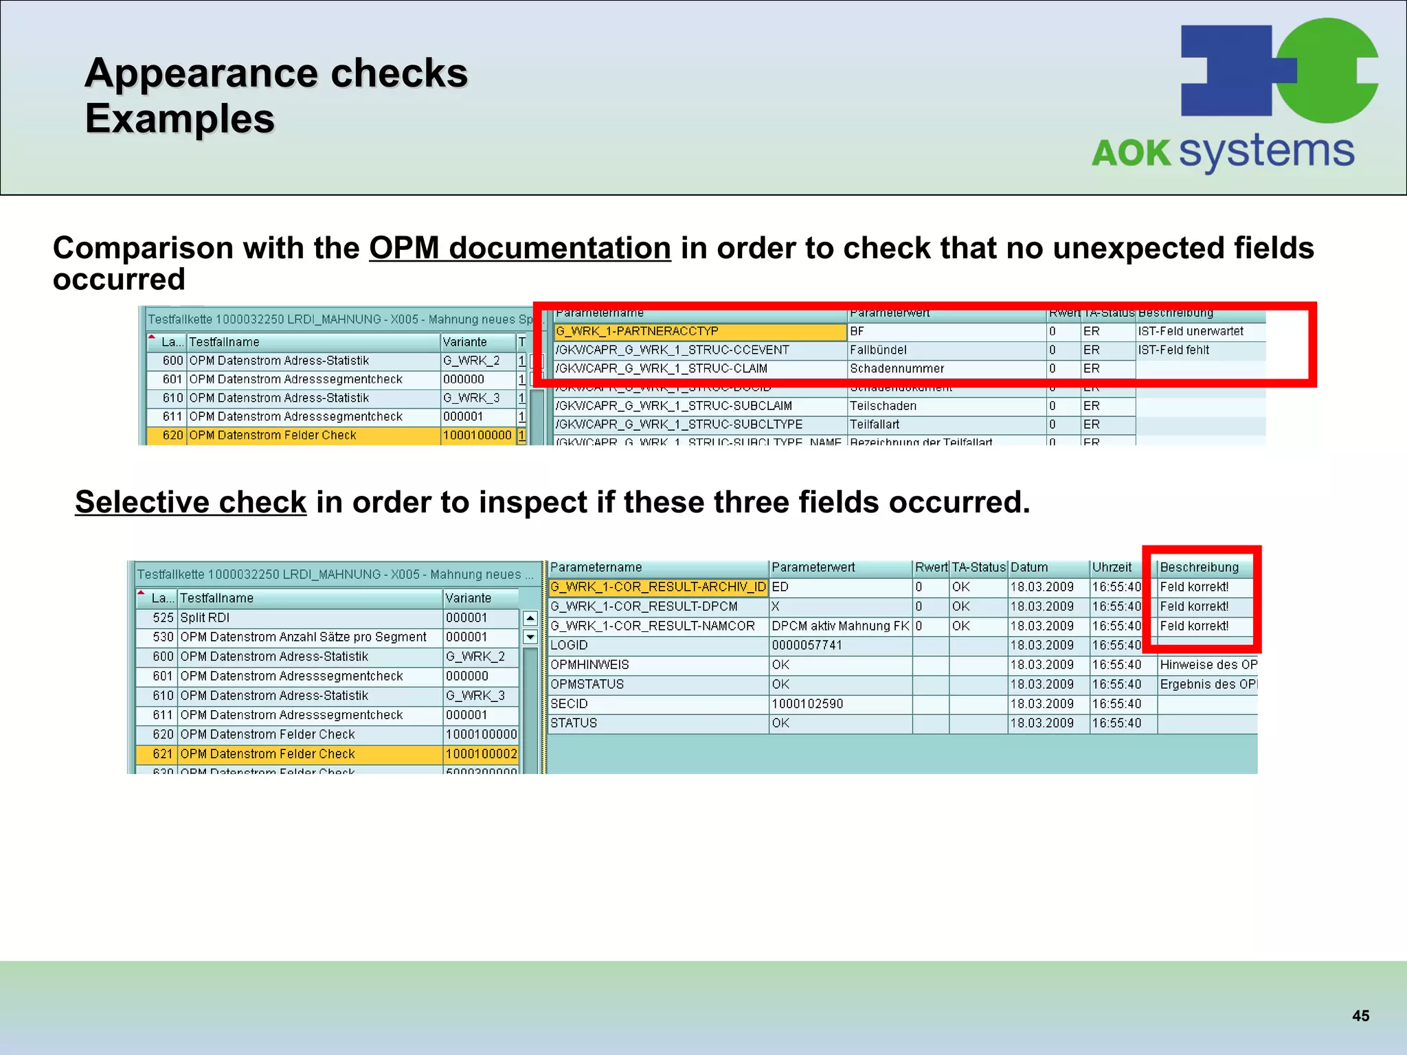This screenshot has height=1055, width=1407.
Task: Click value DPCM aktiv Mahnung FK
Action: coord(840,626)
